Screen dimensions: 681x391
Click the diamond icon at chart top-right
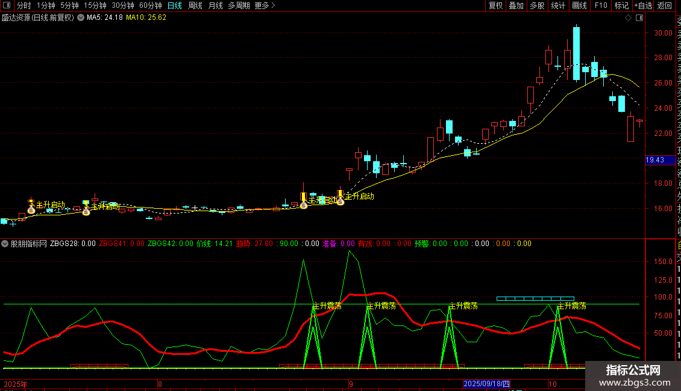[x=628, y=18]
